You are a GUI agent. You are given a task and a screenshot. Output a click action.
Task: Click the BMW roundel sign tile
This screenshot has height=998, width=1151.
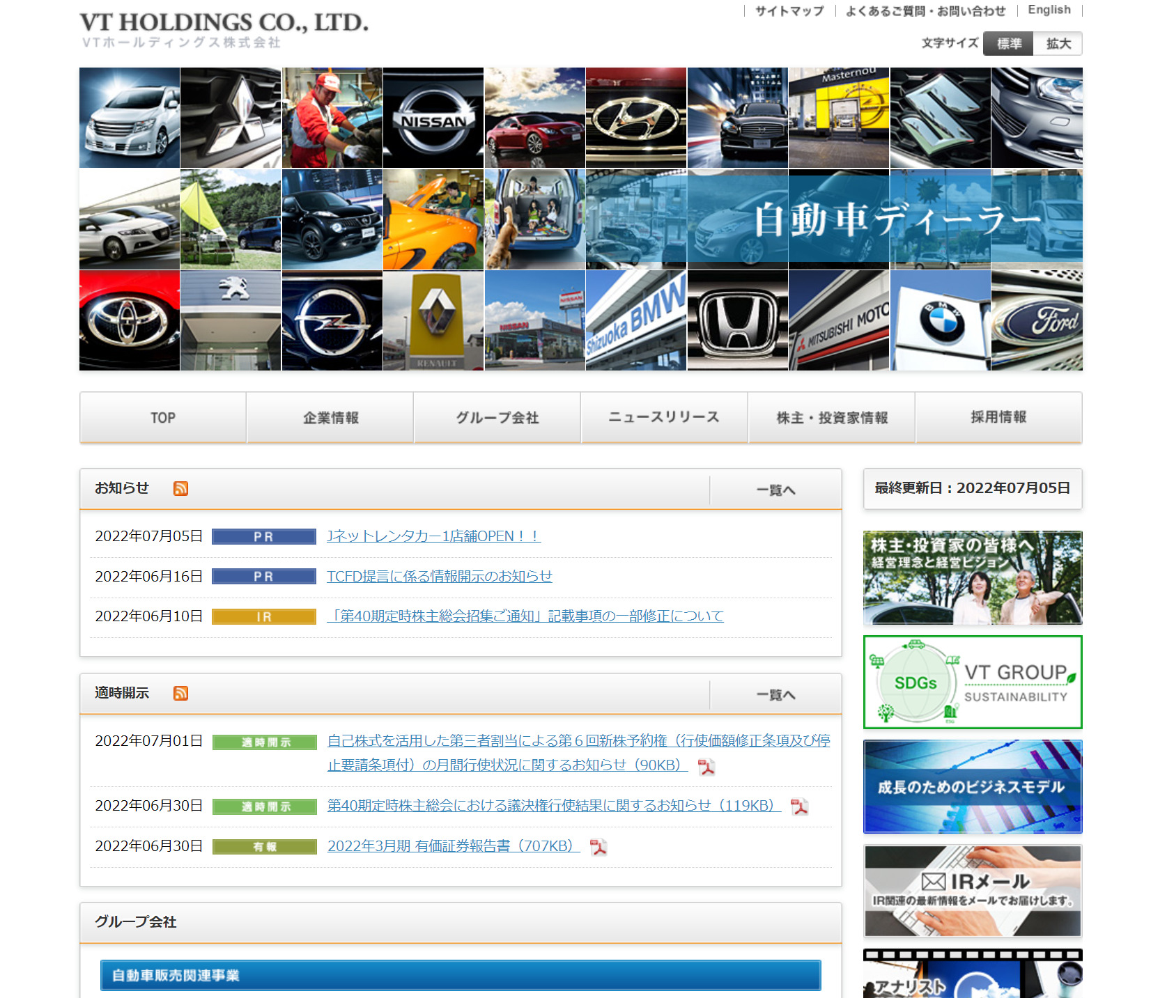pos(941,320)
